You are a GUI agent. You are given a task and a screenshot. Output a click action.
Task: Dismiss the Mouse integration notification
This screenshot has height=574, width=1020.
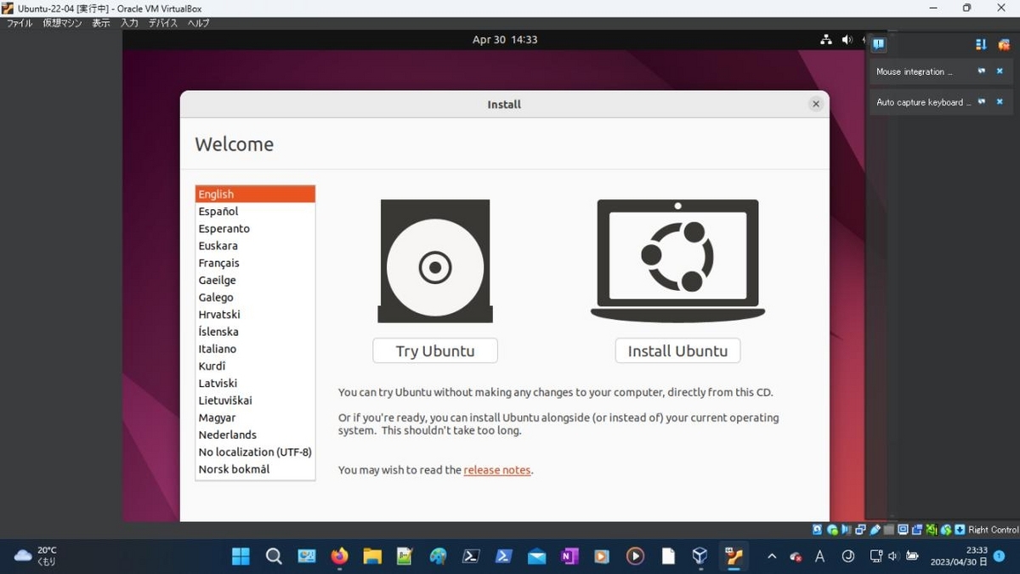1000,71
